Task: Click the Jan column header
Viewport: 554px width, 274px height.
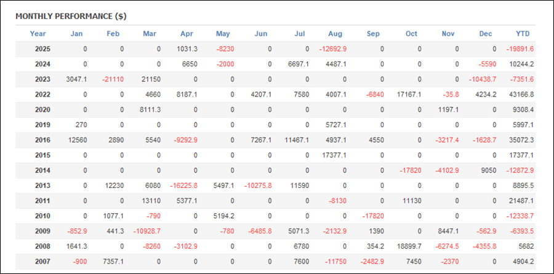Action: point(76,34)
